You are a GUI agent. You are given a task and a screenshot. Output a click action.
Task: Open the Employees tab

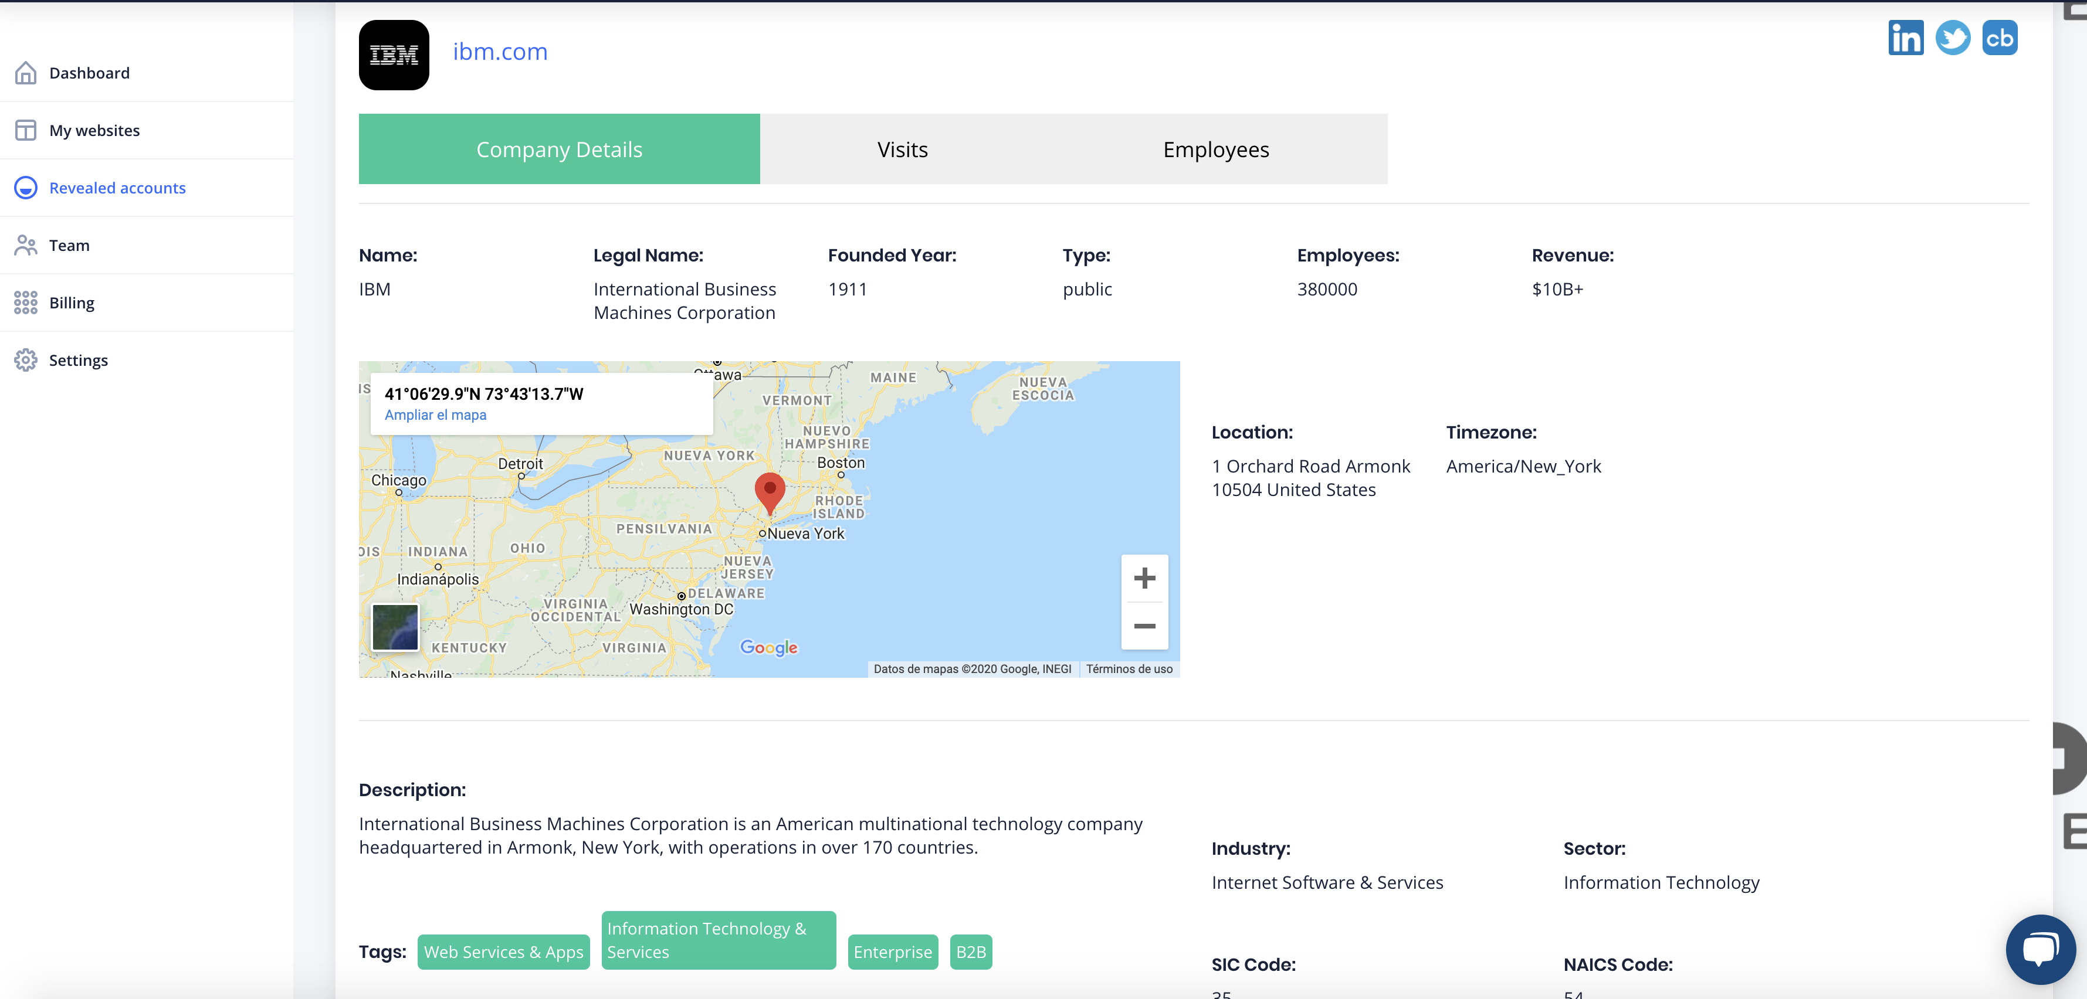point(1215,149)
